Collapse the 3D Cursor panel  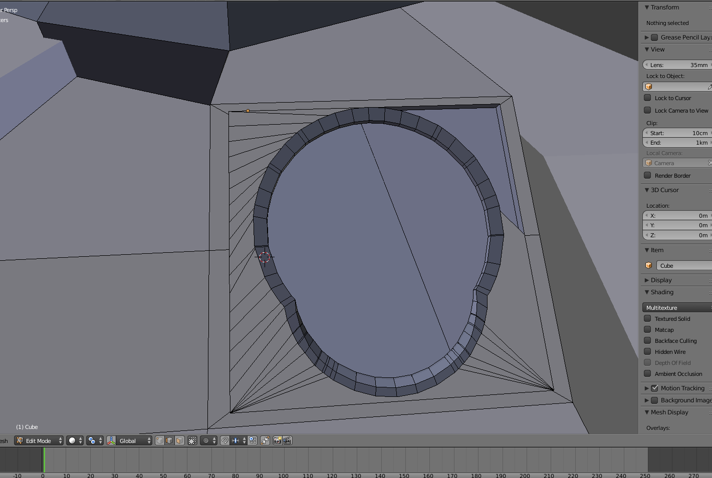(x=647, y=190)
